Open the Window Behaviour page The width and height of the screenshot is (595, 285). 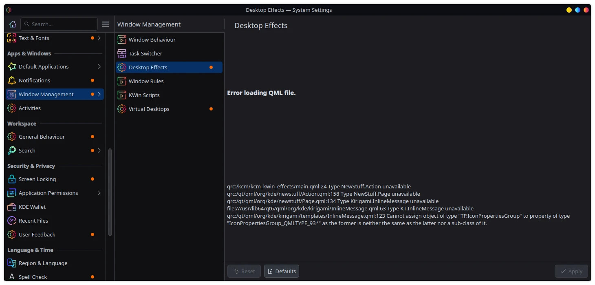point(152,40)
